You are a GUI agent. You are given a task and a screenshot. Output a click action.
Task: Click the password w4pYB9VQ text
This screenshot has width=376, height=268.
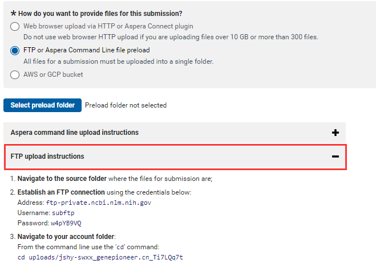pos(66,223)
